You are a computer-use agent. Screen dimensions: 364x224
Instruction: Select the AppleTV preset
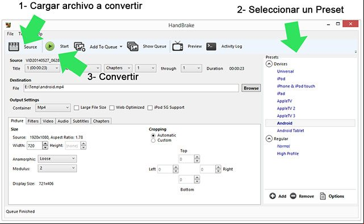pyautogui.click(x=284, y=101)
